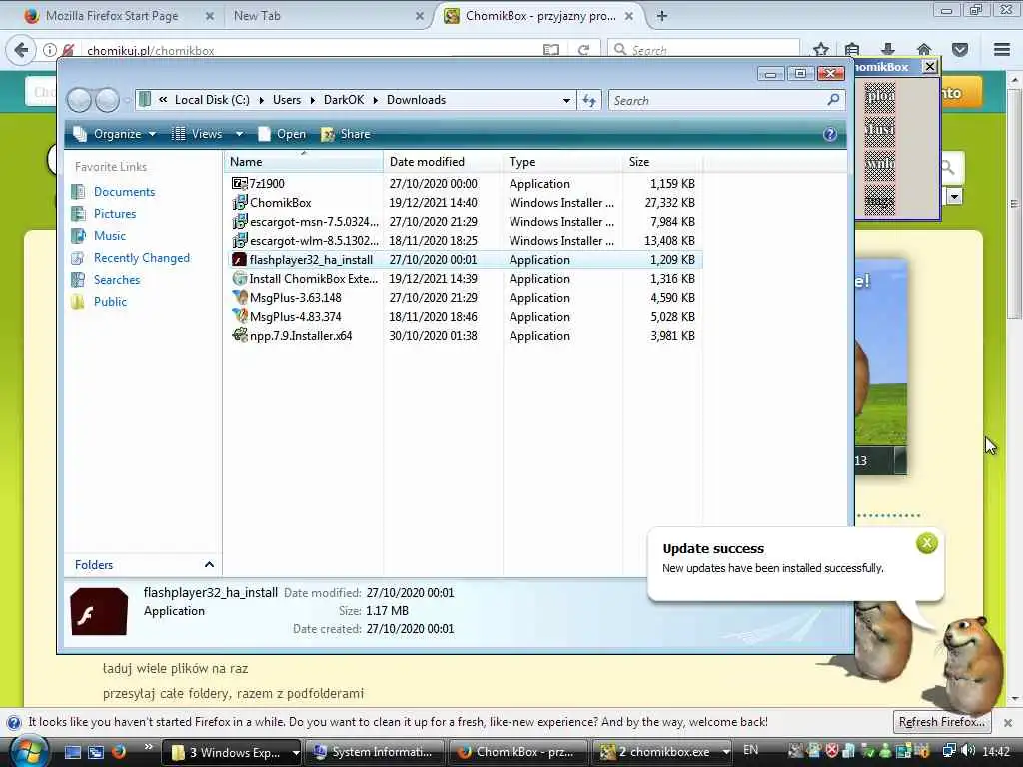Expand the Folders pane chevron

(209, 565)
